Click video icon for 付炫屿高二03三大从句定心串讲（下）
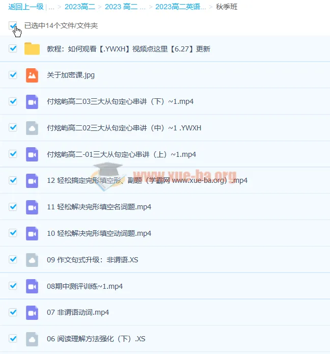 pos(32,101)
